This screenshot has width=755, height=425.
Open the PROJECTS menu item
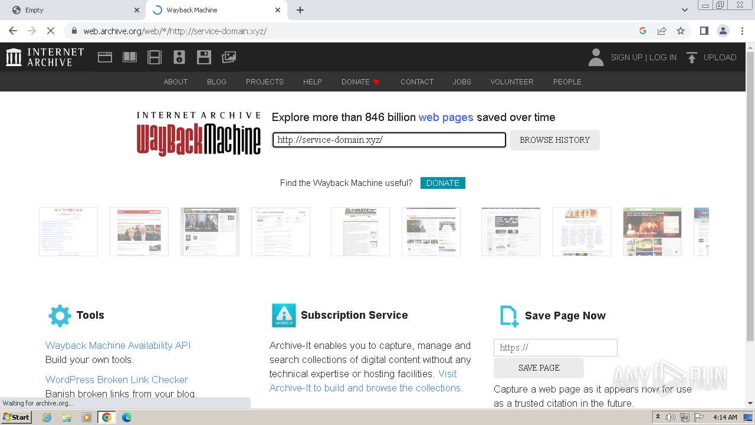pos(265,81)
